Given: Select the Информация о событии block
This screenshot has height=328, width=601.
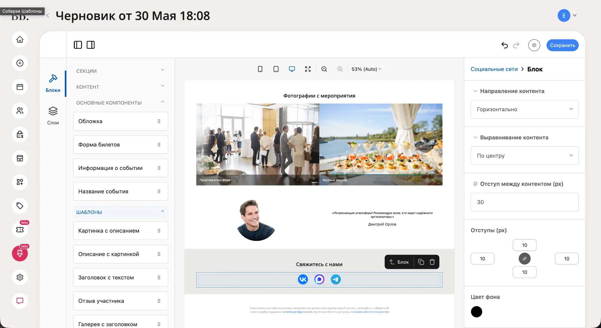Looking at the screenshot, I should coord(121,168).
